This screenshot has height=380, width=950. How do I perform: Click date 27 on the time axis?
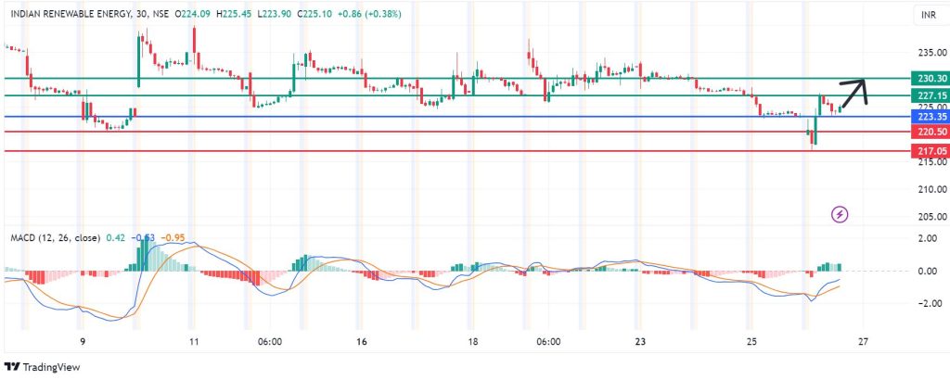click(864, 341)
